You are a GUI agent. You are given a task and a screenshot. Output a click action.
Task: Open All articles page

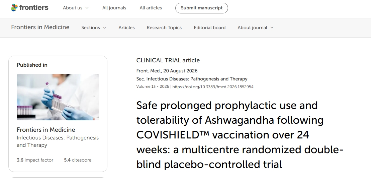[x=151, y=8]
